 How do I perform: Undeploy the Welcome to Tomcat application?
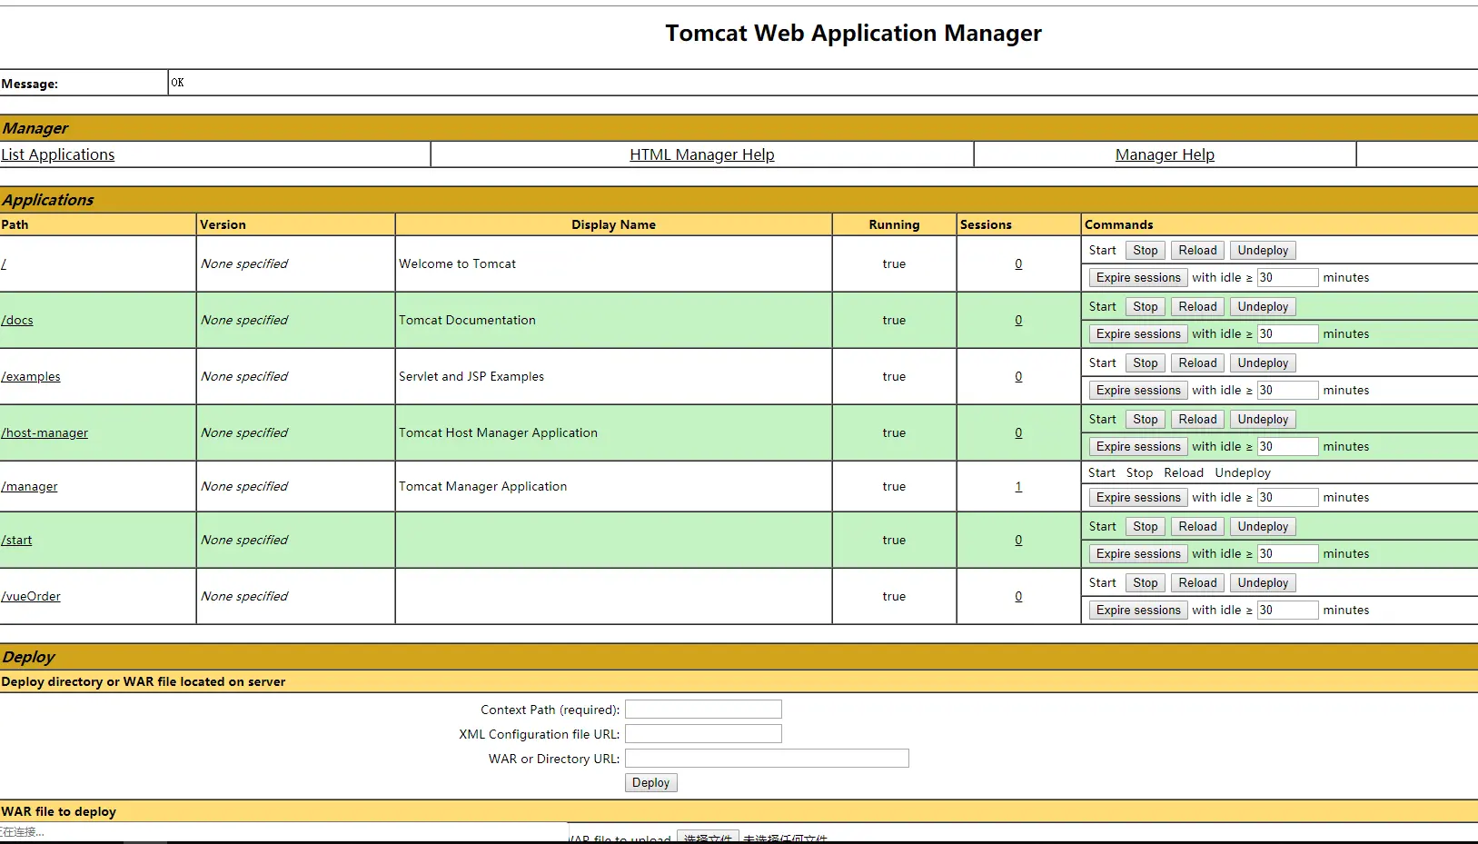(x=1263, y=251)
